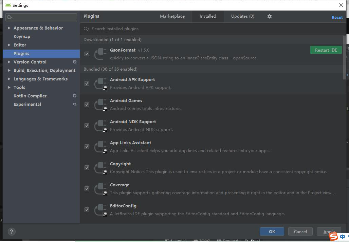Image resolution: width=349 pixels, height=242 pixels.
Task: Click the GsonFormat plugin icon
Action: click(x=100, y=54)
